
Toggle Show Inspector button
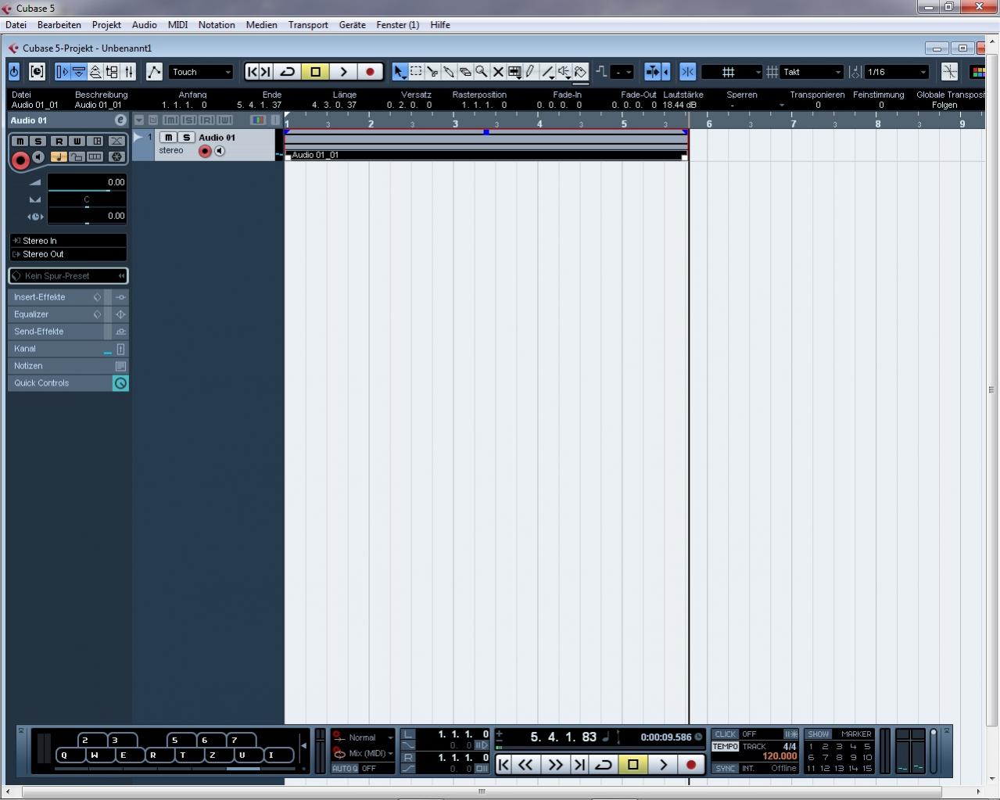pyautogui.click(x=62, y=72)
